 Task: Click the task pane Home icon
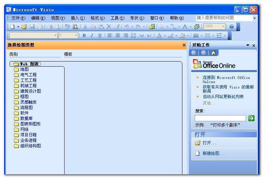pyautogui.click(x=213, y=53)
